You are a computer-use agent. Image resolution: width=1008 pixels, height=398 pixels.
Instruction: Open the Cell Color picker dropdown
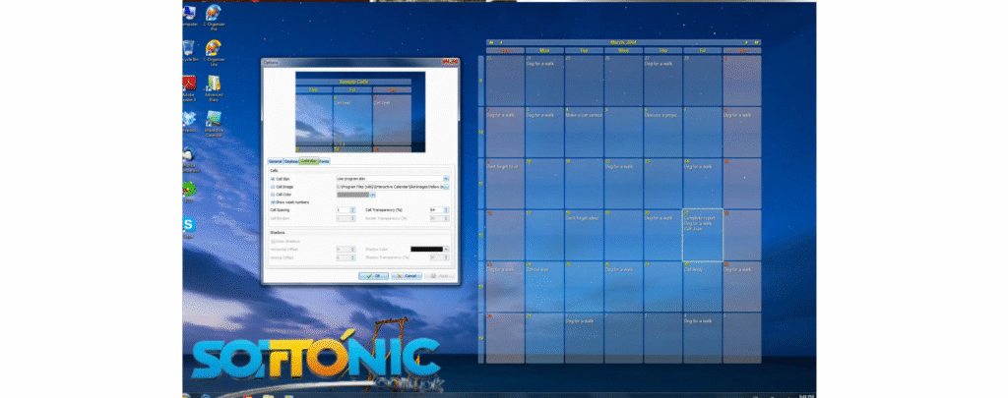click(x=373, y=195)
